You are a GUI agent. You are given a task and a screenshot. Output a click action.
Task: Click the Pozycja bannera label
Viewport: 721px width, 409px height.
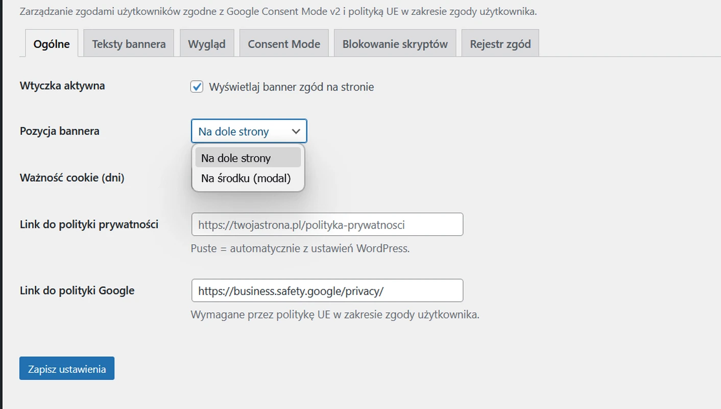[x=59, y=131]
